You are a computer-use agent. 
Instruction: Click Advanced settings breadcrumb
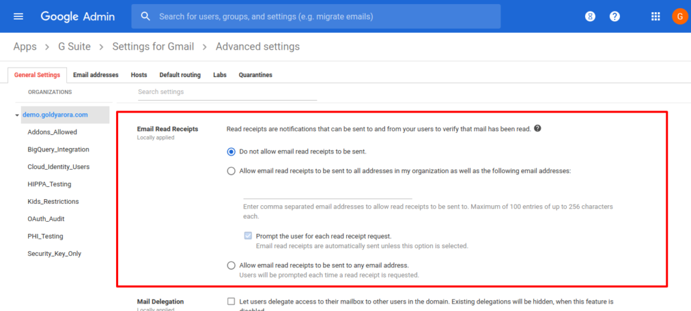(258, 47)
